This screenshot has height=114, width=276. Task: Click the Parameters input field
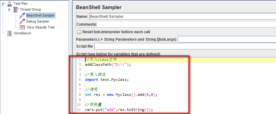click(x=227, y=39)
